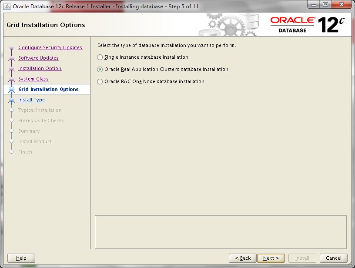
Task: Click the Install Type step bullet icon
Action: pyautogui.click(x=12, y=100)
